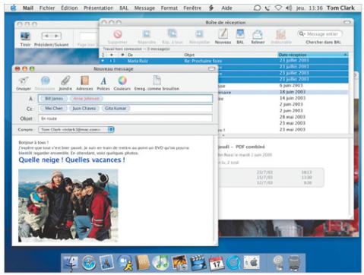Click the Indésirable junk icon
The width and height of the screenshot is (364, 275).
281,34
